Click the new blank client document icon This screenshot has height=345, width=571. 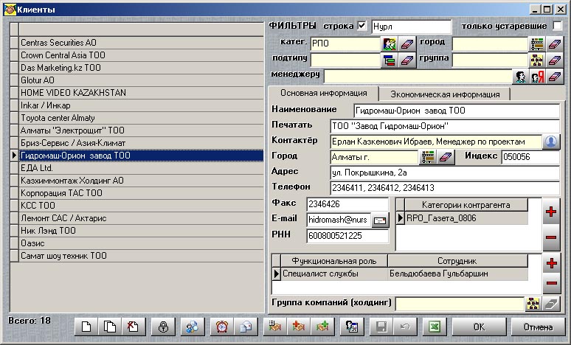pyautogui.click(x=86, y=327)
